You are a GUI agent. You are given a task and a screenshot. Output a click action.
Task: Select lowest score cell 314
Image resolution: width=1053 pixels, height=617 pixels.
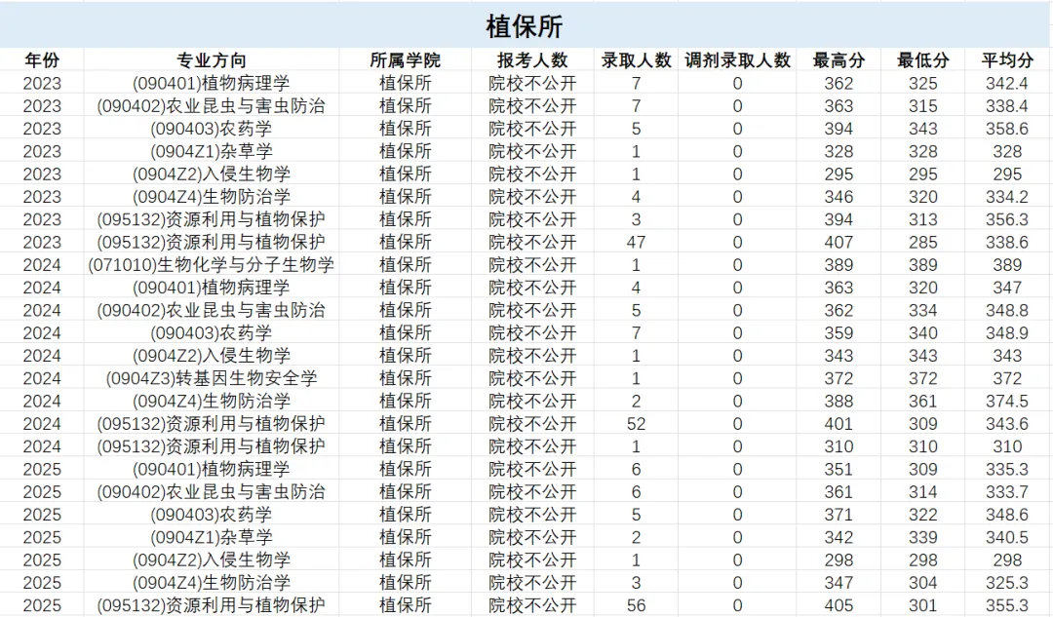click(922, 491)
